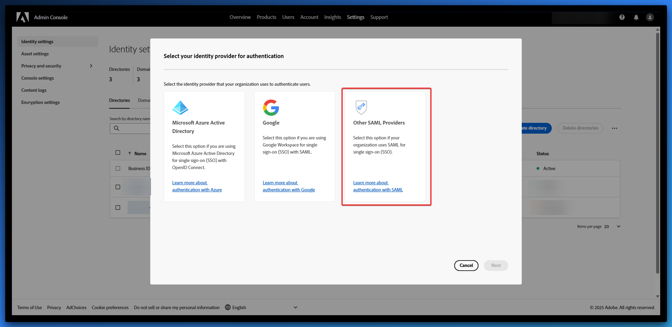Open the three-dot more options menu
This screenshot has height=327, width=672.
point(614,128)
